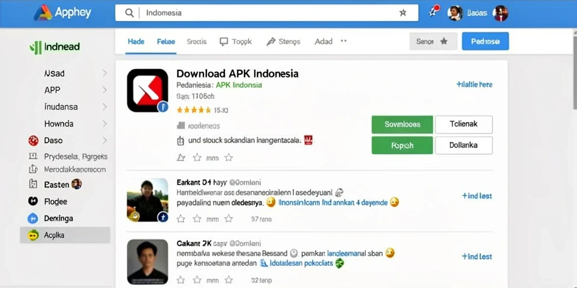
Task: Open notifications icon with red dot
Action: click(x=433, y=12)
